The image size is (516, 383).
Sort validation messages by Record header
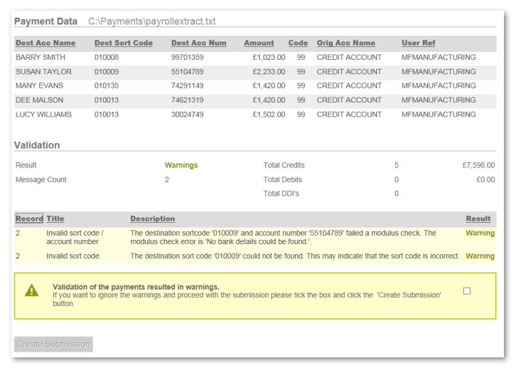(x=29, y=219)
